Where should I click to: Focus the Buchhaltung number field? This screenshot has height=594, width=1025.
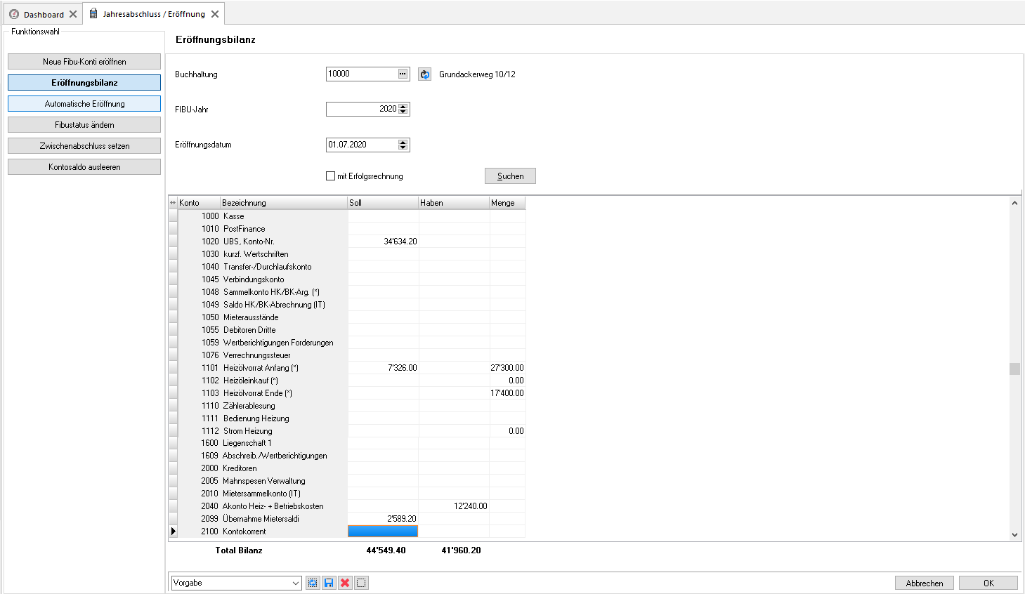[x=362, y=74]
